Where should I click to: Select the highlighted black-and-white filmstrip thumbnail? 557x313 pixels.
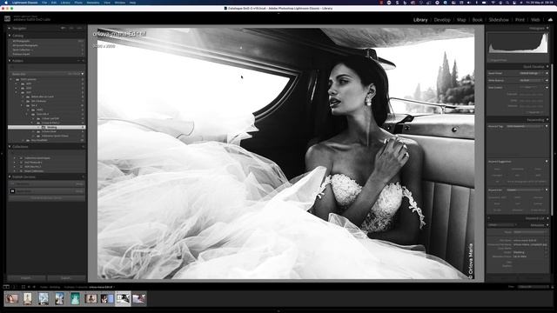(x=123, y=298)
